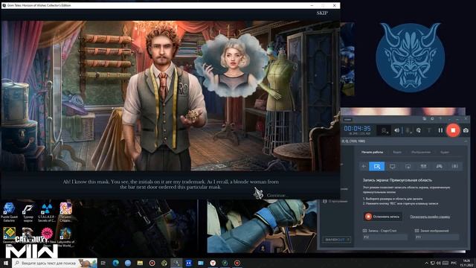Open Bandicam folder icon in title bar
This screenshot has width=476, height=268.
(424, 119)
